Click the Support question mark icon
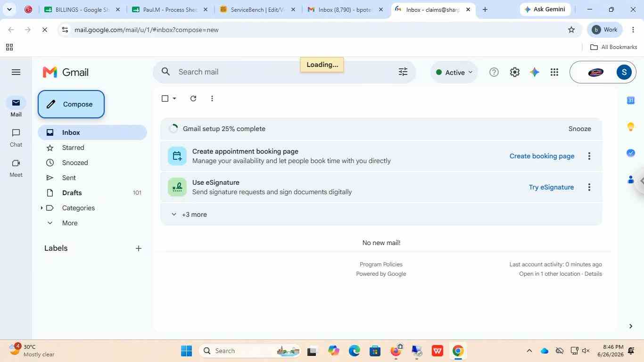Image resolution: width=644 pixels, height=362 pixels. [494, 72]
